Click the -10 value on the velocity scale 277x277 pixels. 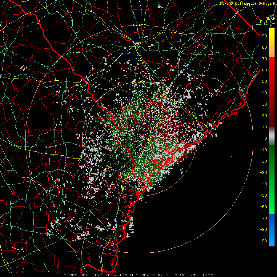[263, 150]
